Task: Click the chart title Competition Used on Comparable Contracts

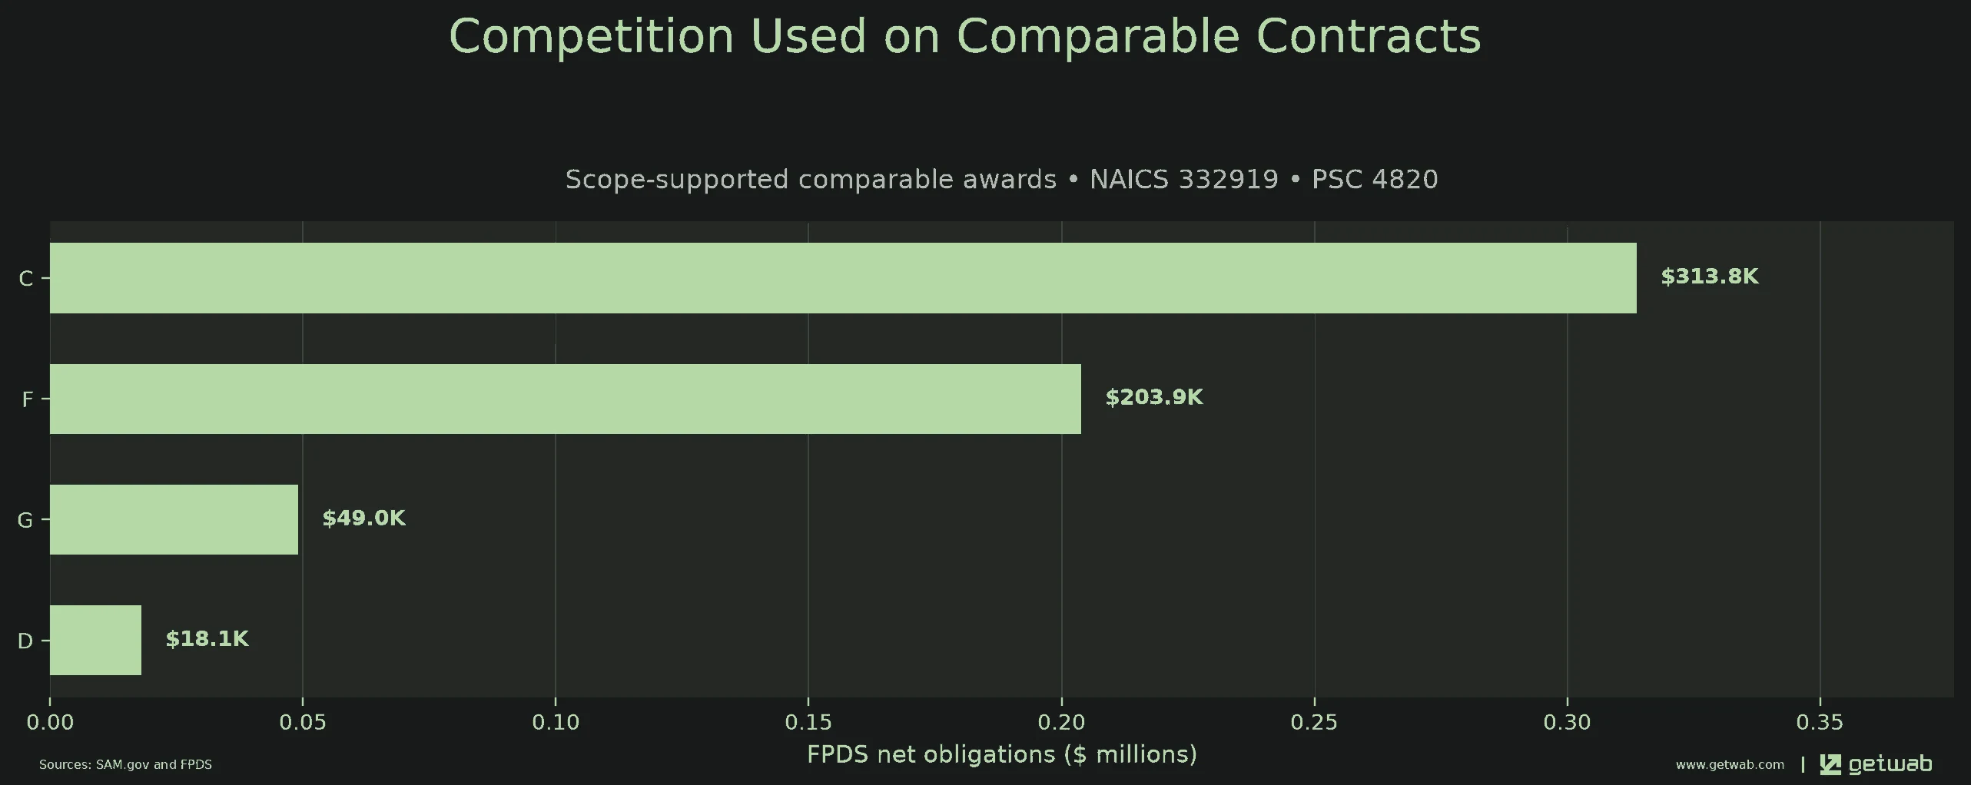Action: 964,36
